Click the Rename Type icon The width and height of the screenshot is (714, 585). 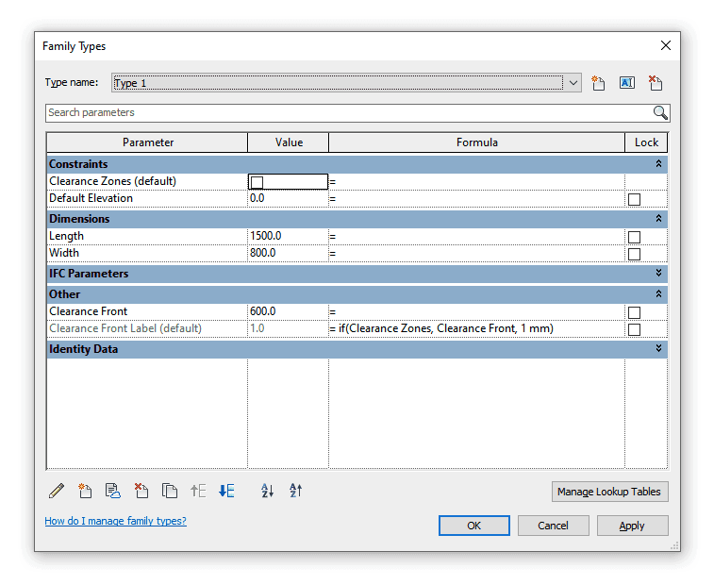(627, 83)
